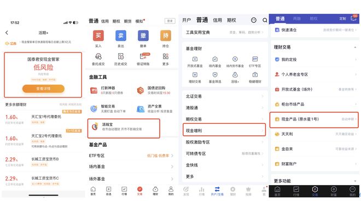Tap the orange 持仓 holdings icon

[x=166, y=36]
